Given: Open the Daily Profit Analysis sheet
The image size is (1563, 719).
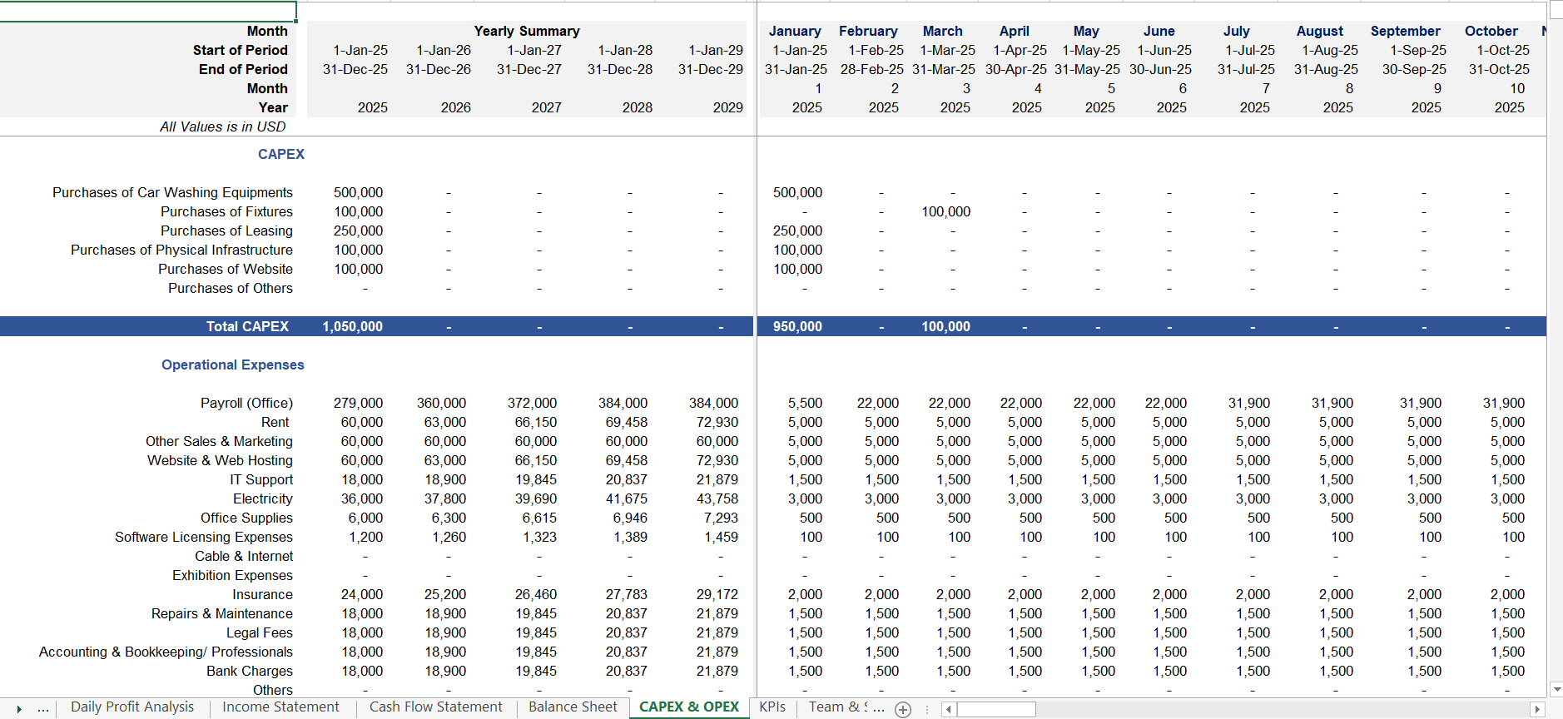Looking at the screenshot, I should (x=131, y=707).
